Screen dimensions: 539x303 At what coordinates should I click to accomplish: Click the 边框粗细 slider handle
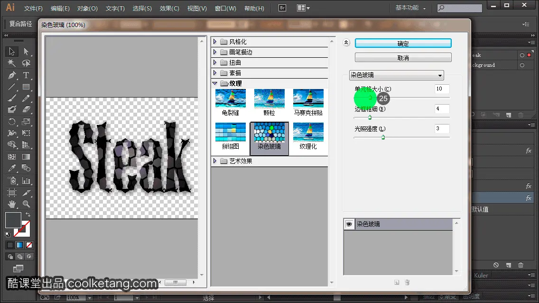pyautogui.click(x=370, y=117)
